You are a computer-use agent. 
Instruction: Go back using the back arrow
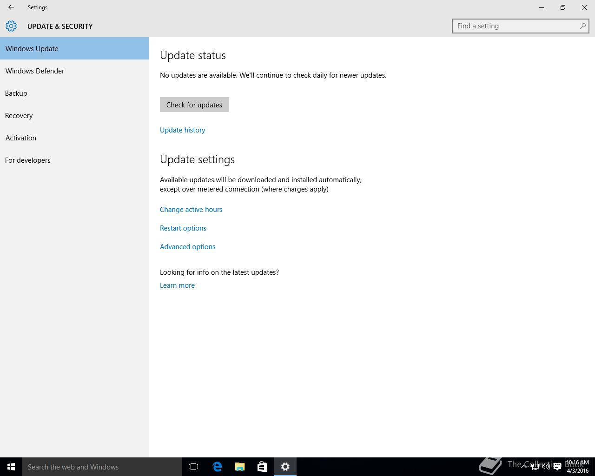pyautogui.click(x=11, y=7)
